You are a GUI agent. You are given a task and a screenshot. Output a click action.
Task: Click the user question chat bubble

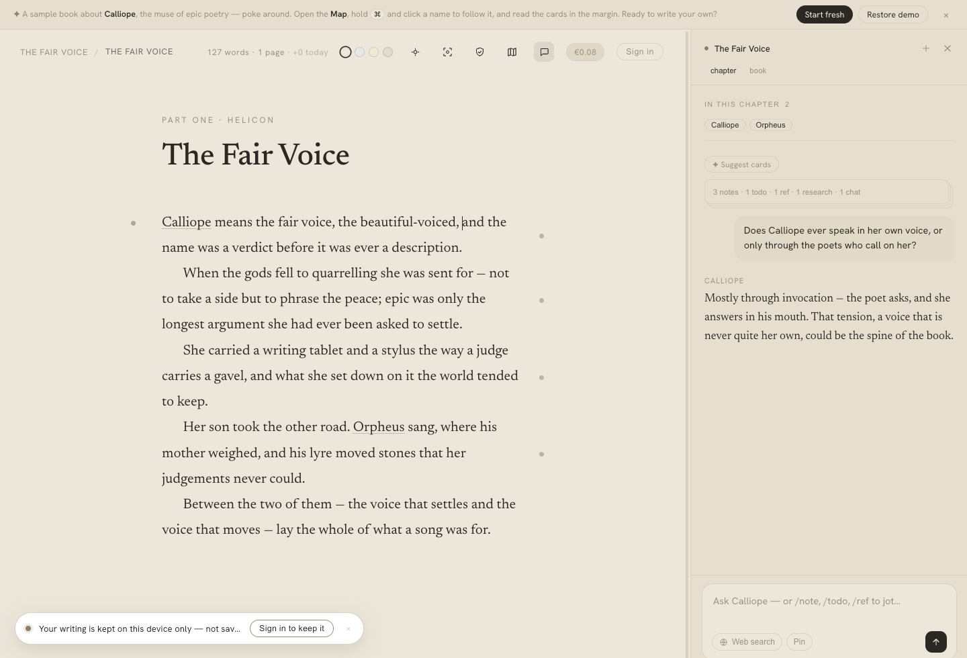coord(844,238)
